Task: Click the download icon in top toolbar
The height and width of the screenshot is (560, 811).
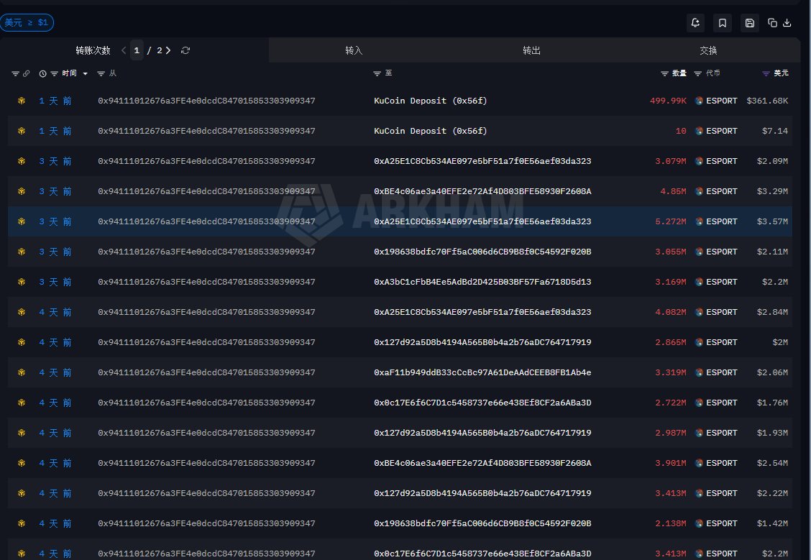Action: point(787,23)
